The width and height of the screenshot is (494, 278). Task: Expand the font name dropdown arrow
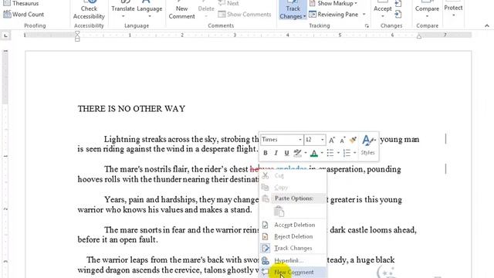[x=300, y=139]
